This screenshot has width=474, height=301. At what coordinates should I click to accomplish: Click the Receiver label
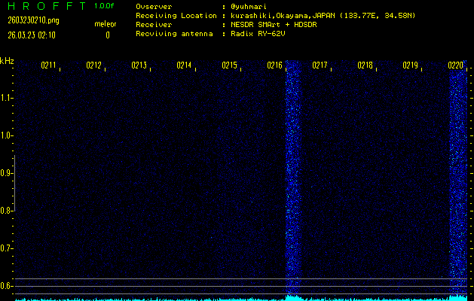[x=154, y=25]
